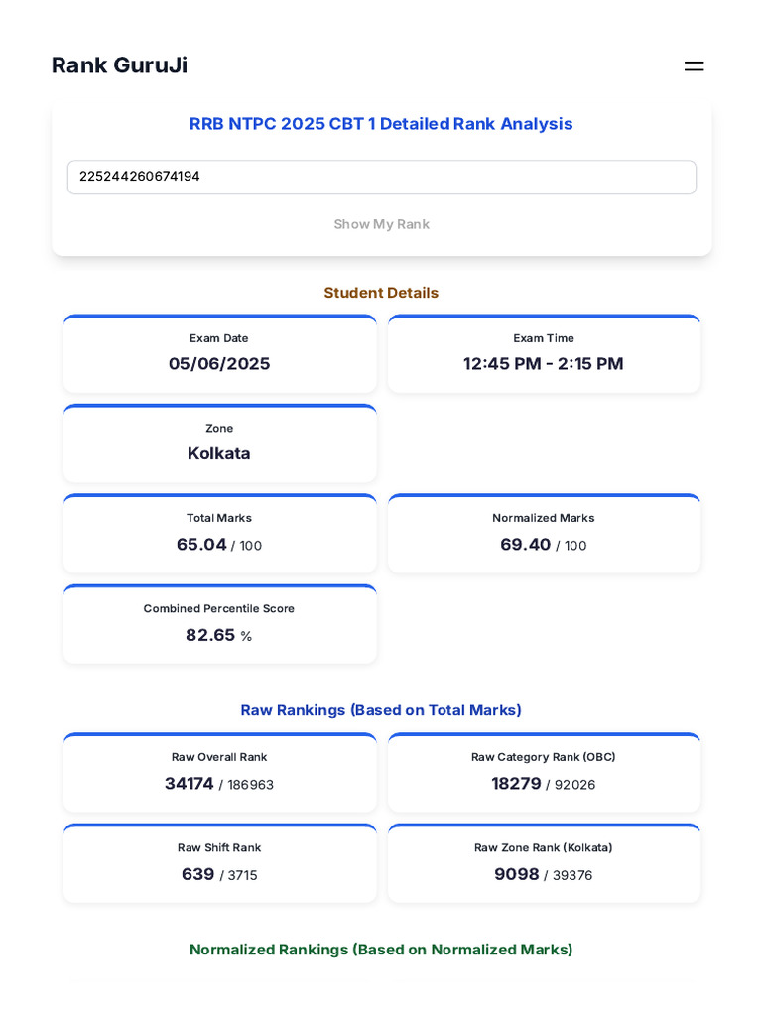Select the Student Details heading
762x1016 pixels.
pyautogui.click(x=381, y=293)
